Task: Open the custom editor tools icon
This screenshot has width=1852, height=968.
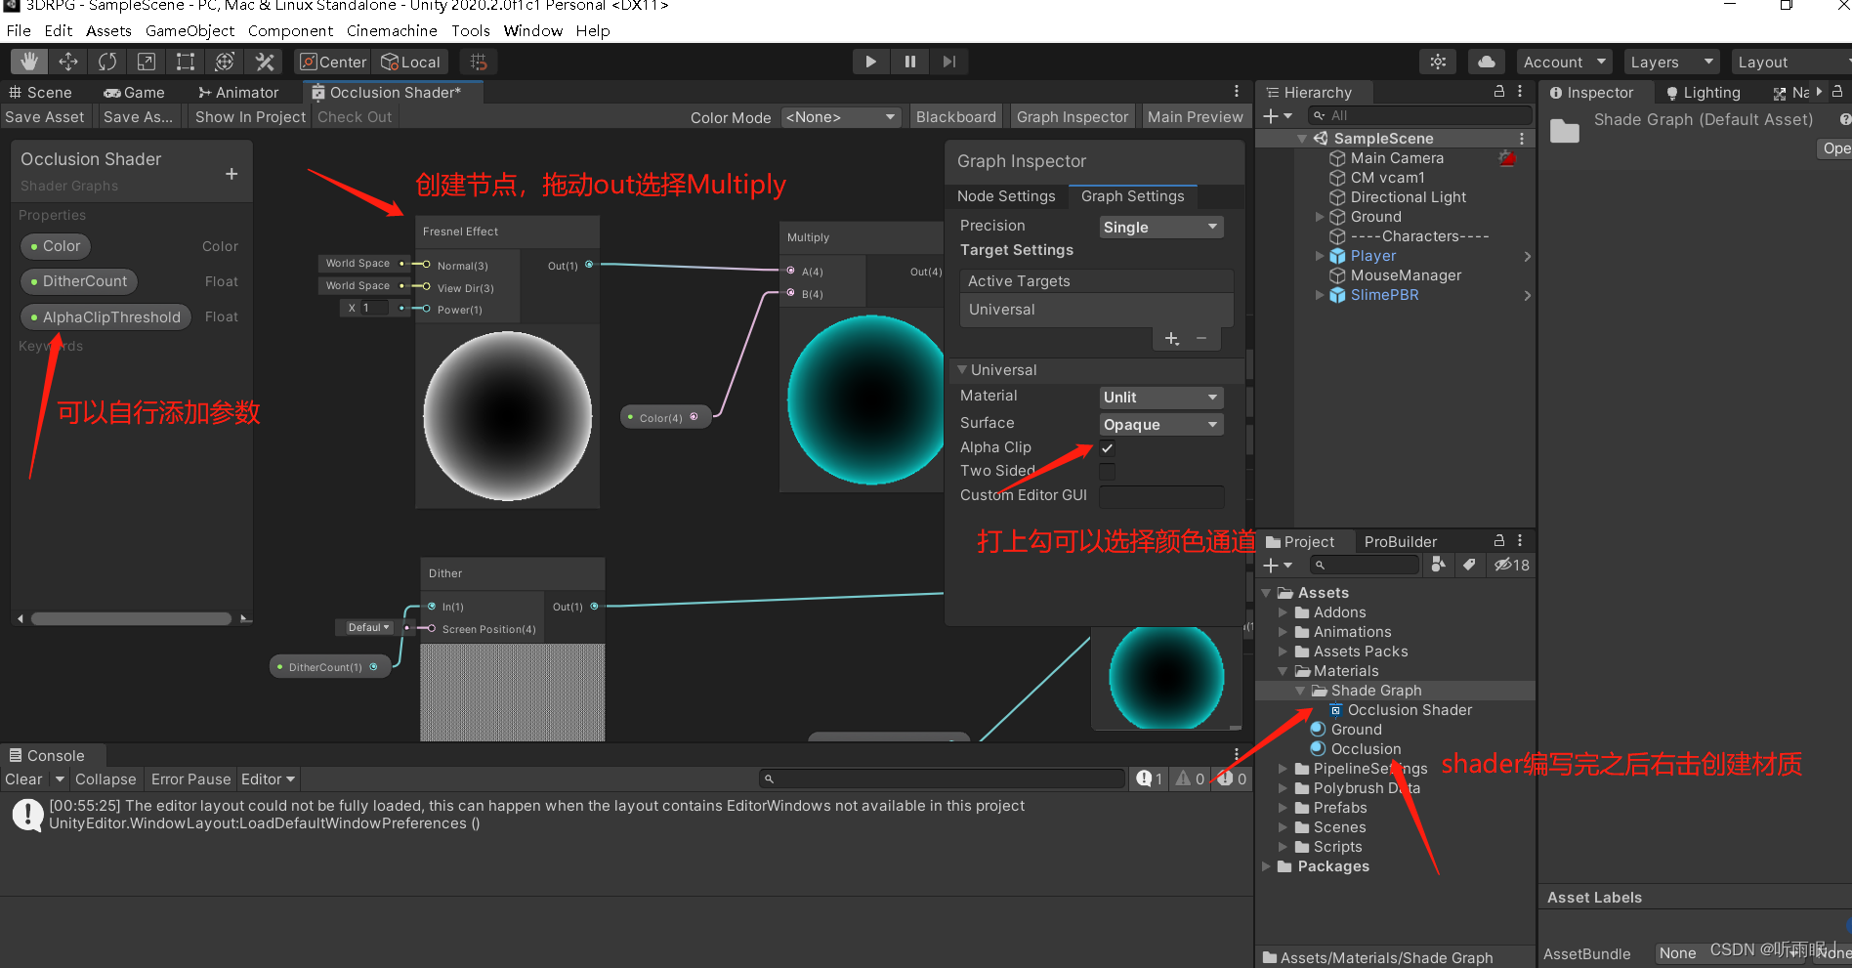Action: pos(265,62)
